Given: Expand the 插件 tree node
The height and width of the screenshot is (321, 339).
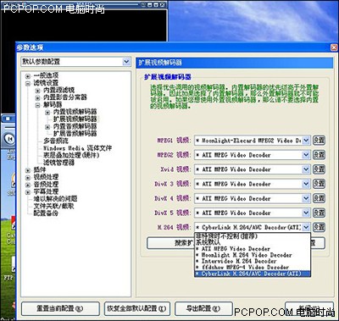Looking at the screenshot, I should point(28,170).
